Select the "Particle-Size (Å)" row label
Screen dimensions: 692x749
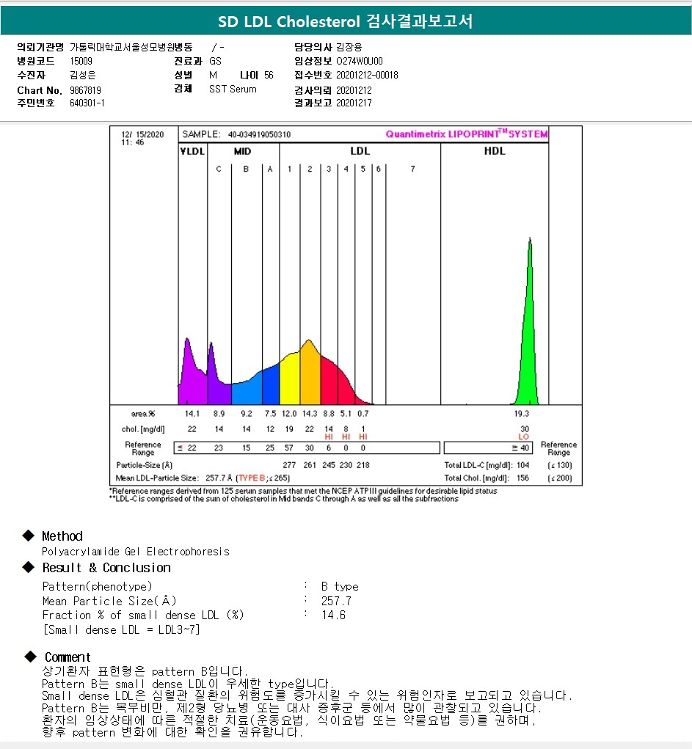(x=145, y=465)
